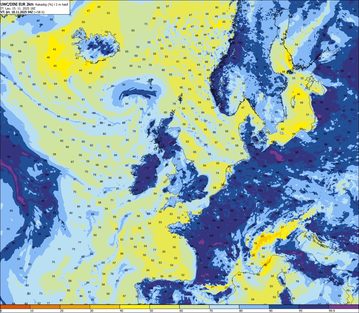Click the humidity value "24" in the Alps

click(262, 236)
